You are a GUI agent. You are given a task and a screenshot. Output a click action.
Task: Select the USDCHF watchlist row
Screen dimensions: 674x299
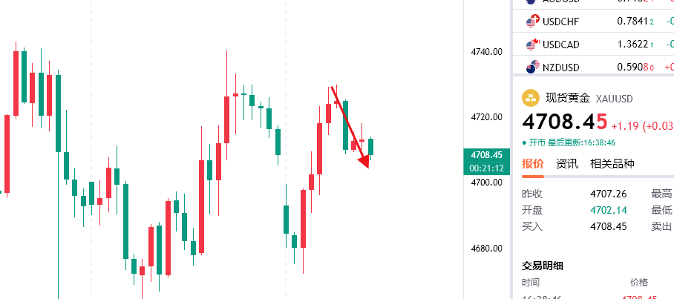click(592, 22)
